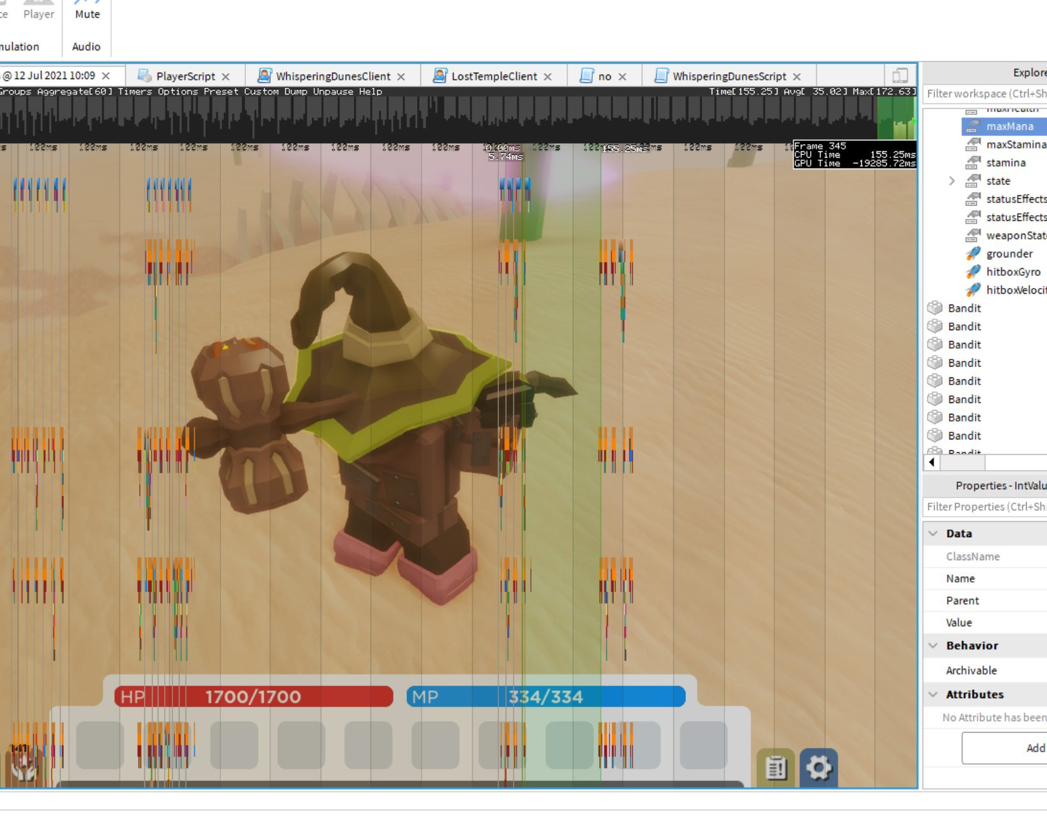Screen dimensions: 1047x836
Task: Open the Options menu in the microprofiler
Action: pos(179,91)
